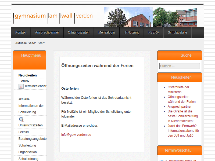Open the Osterbriefe der Ministerin news link

coord(178,90)
